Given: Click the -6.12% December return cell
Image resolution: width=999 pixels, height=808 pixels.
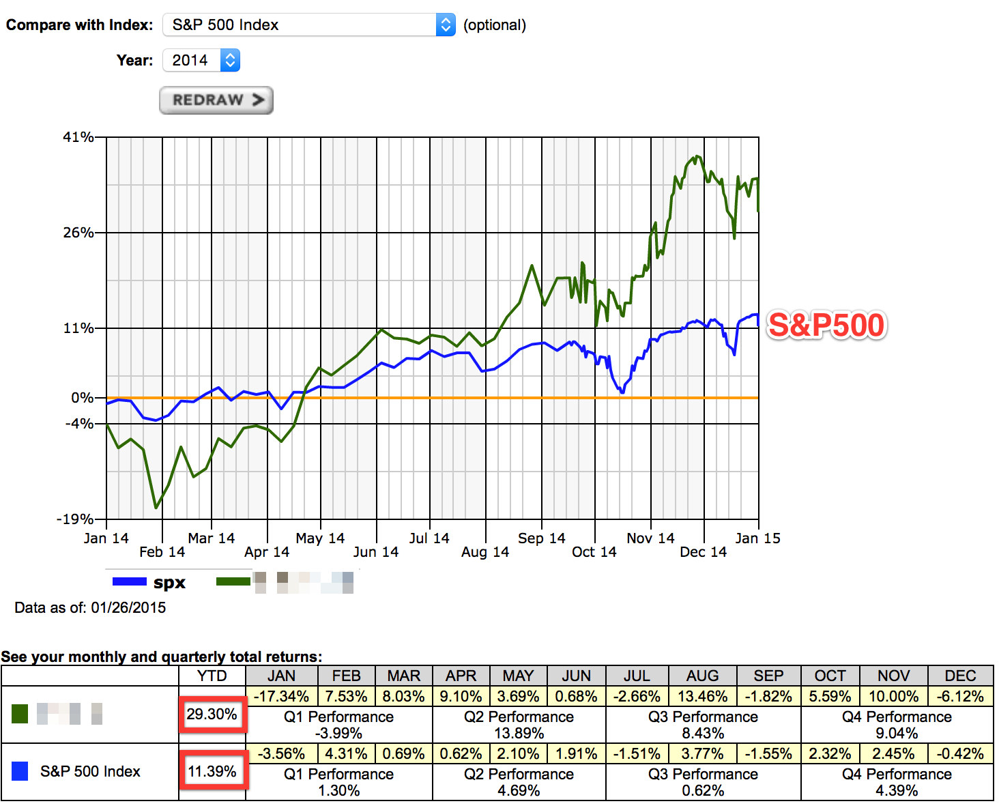Looking at the screenshot, I should pyautogui.click(x=961, y=697).
